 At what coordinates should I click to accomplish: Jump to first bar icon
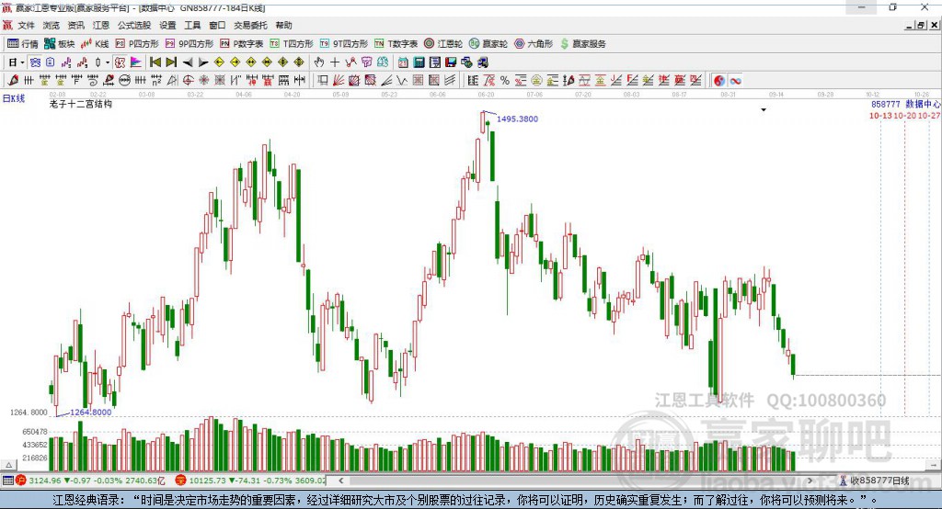[155, 62]
